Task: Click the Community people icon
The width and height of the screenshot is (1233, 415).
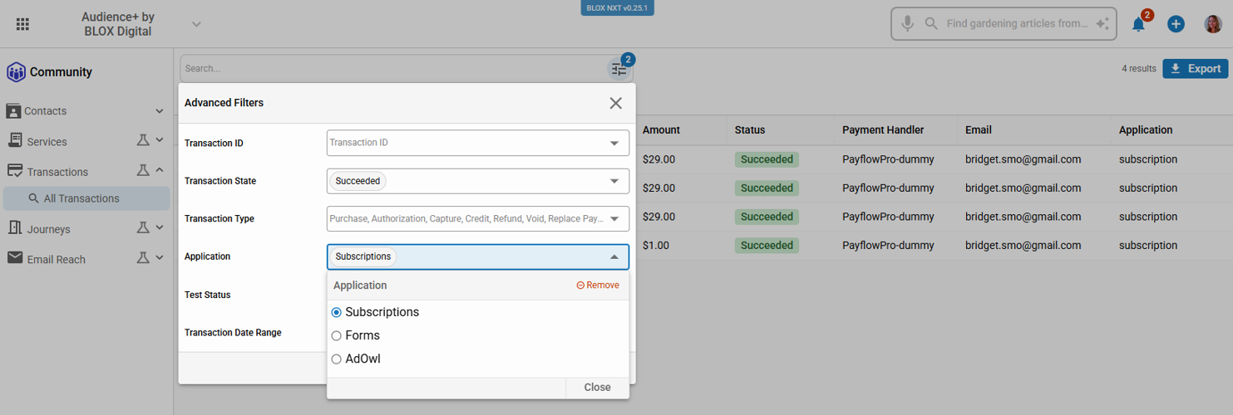Action: [x=16, y=72]
